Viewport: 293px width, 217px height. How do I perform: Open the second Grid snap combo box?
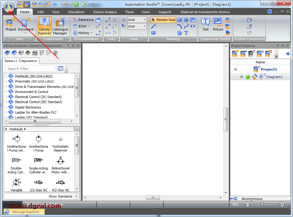point(137,26)
